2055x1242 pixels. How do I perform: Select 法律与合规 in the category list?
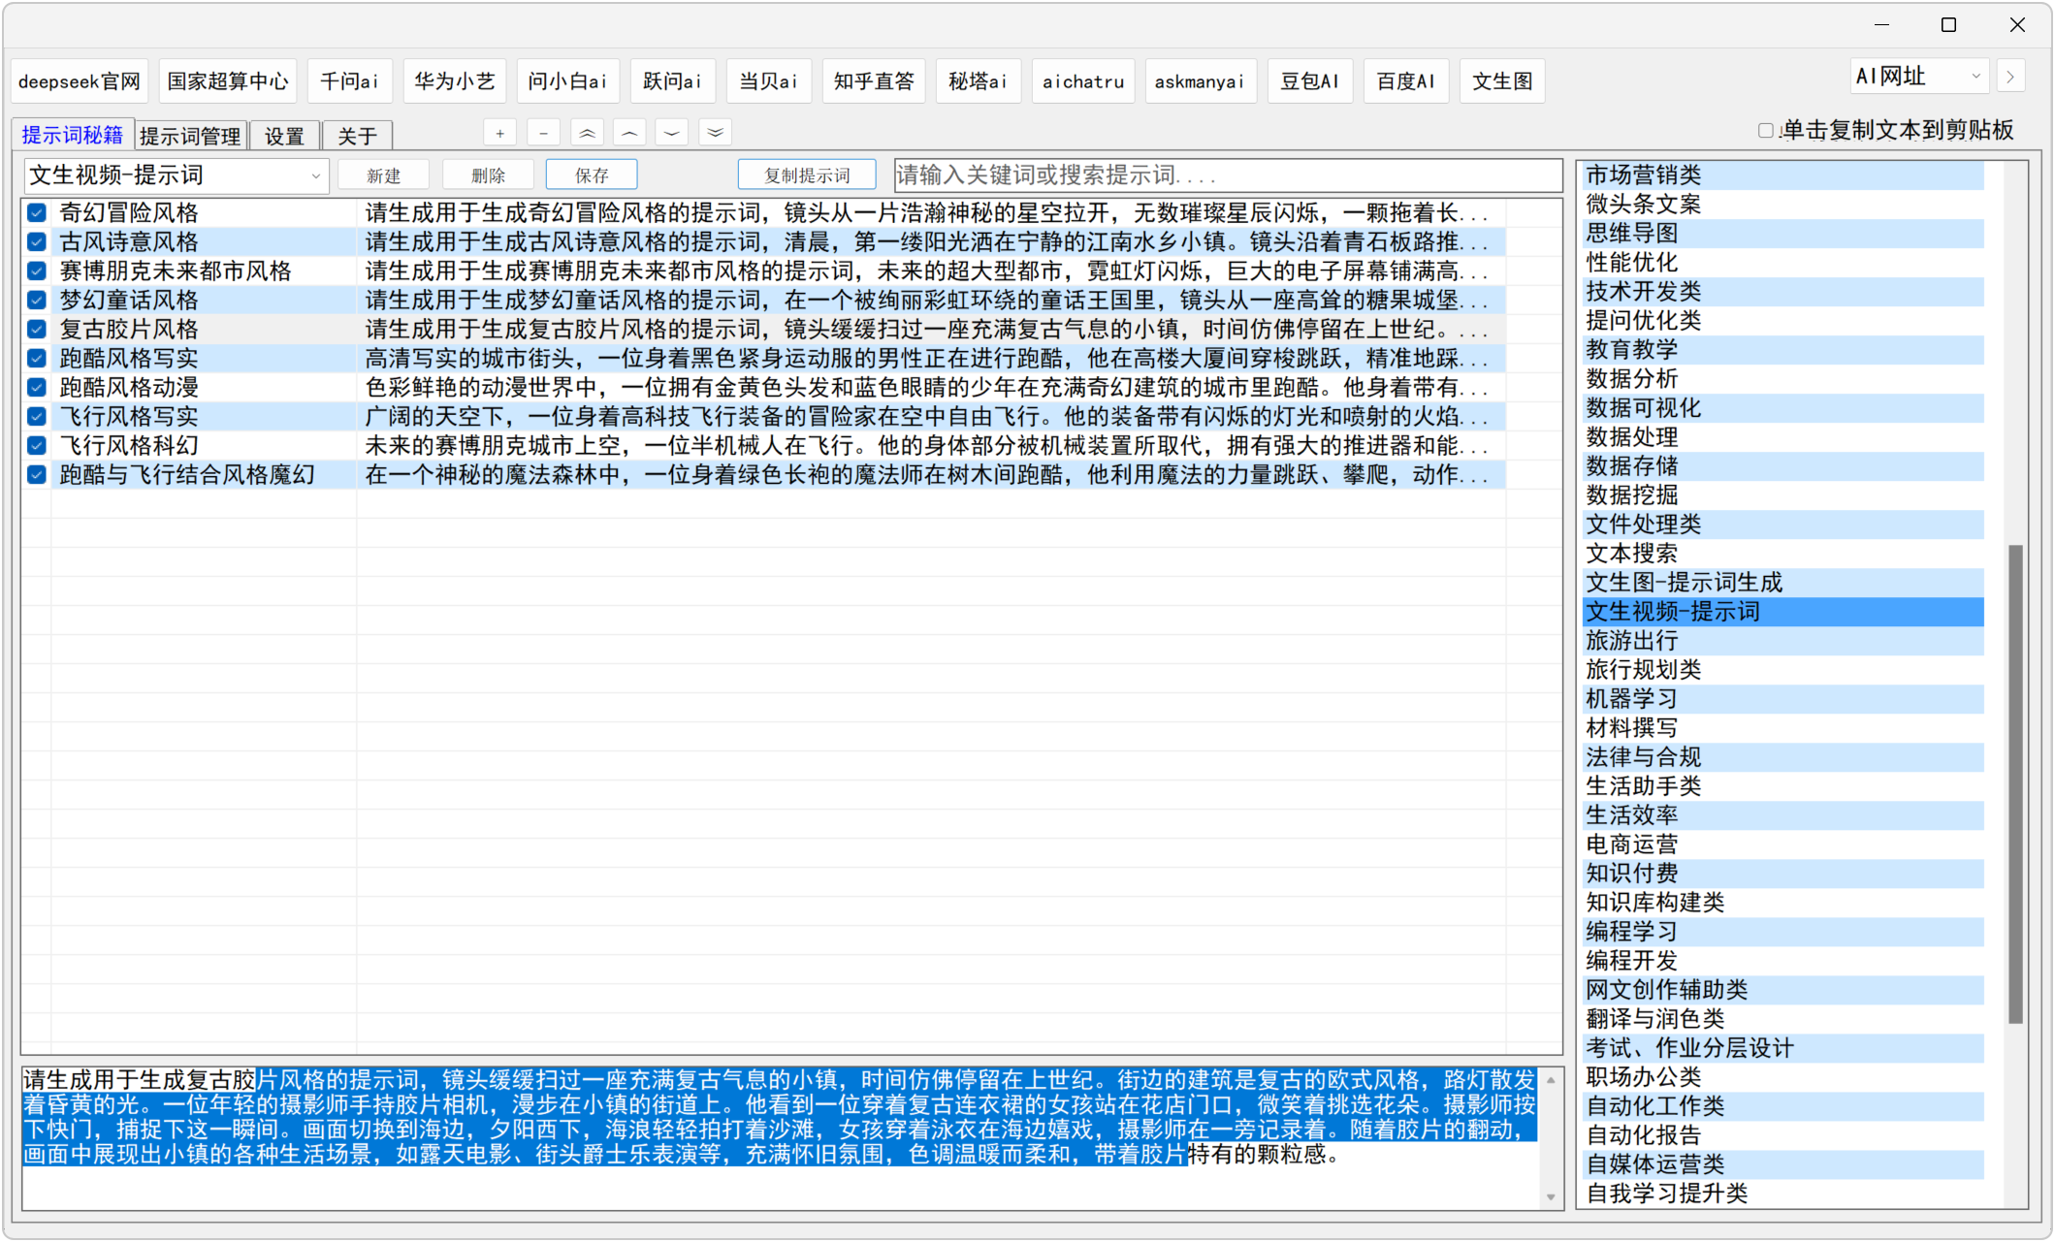[1782, 757]
